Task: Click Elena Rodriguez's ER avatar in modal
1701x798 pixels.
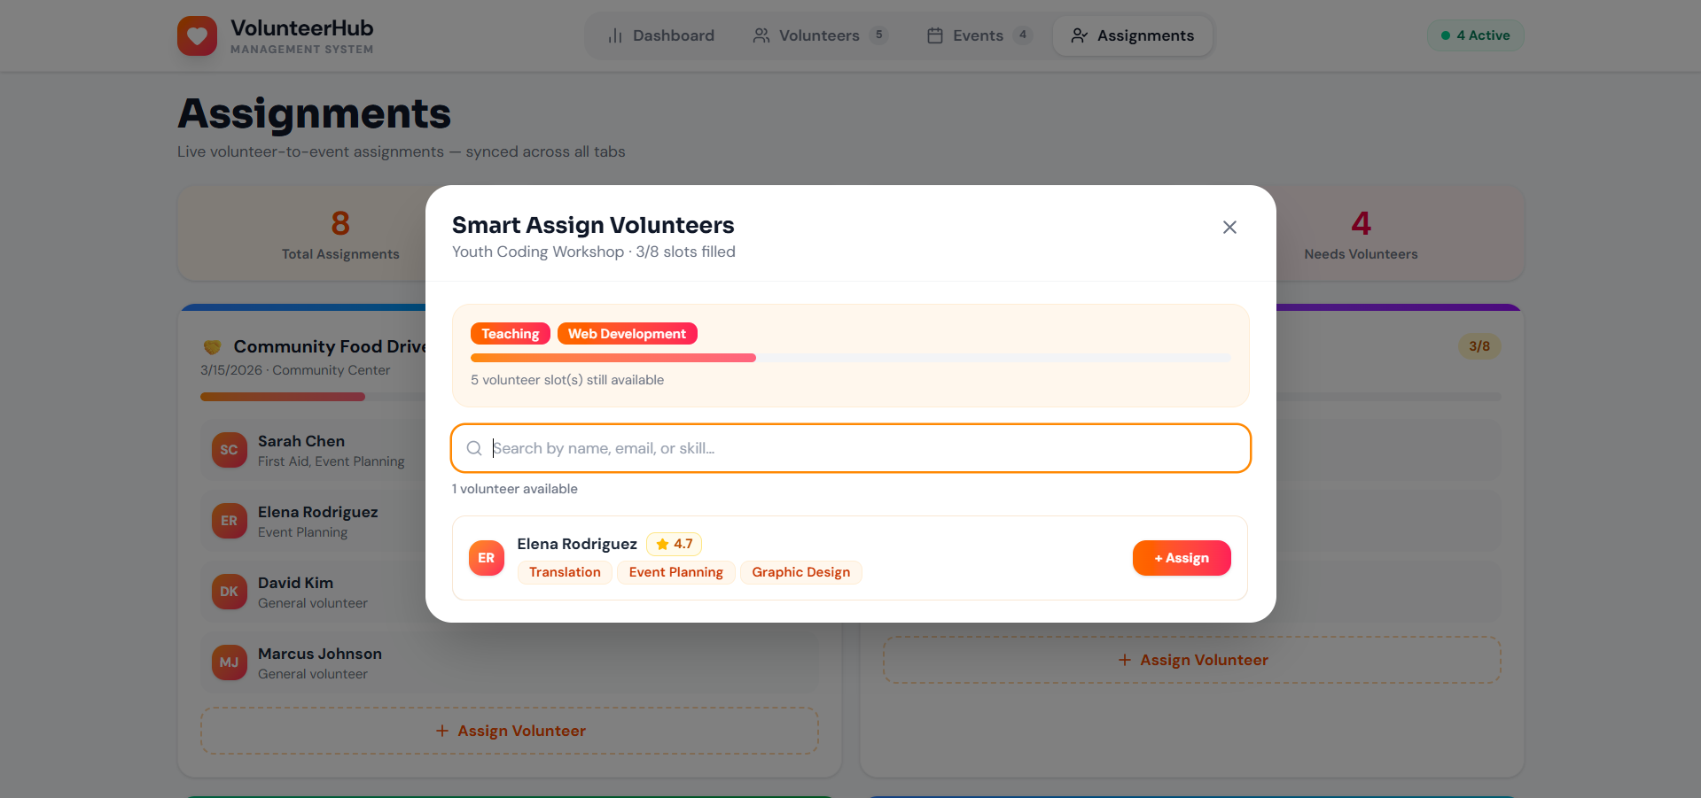Action: coord(487,558)
